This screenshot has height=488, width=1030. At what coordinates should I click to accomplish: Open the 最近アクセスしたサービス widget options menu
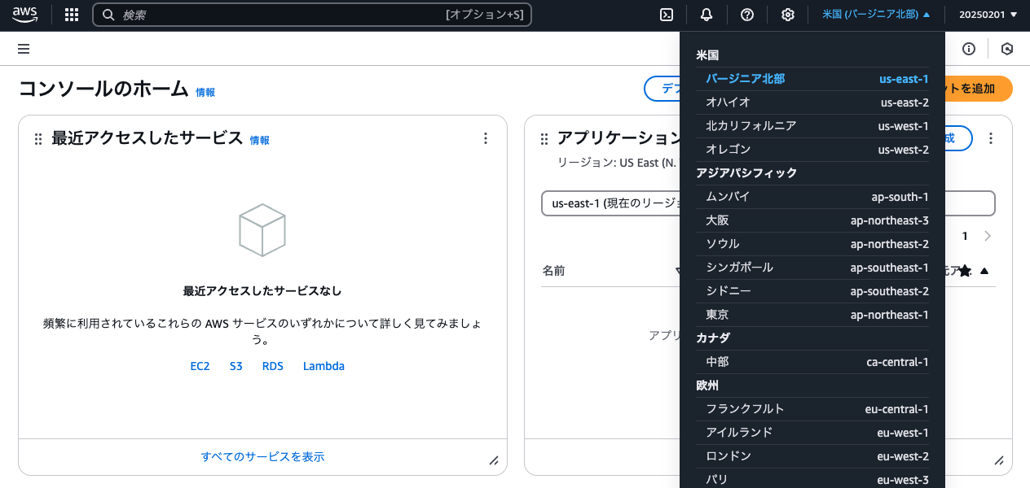[486, 138]
